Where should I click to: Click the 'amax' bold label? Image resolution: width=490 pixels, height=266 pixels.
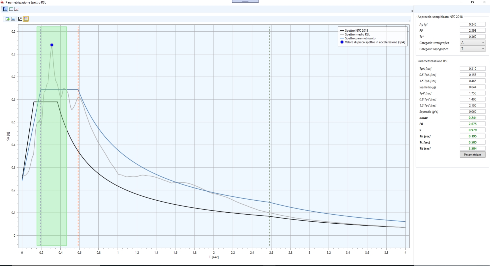click(x=423, y=118)
